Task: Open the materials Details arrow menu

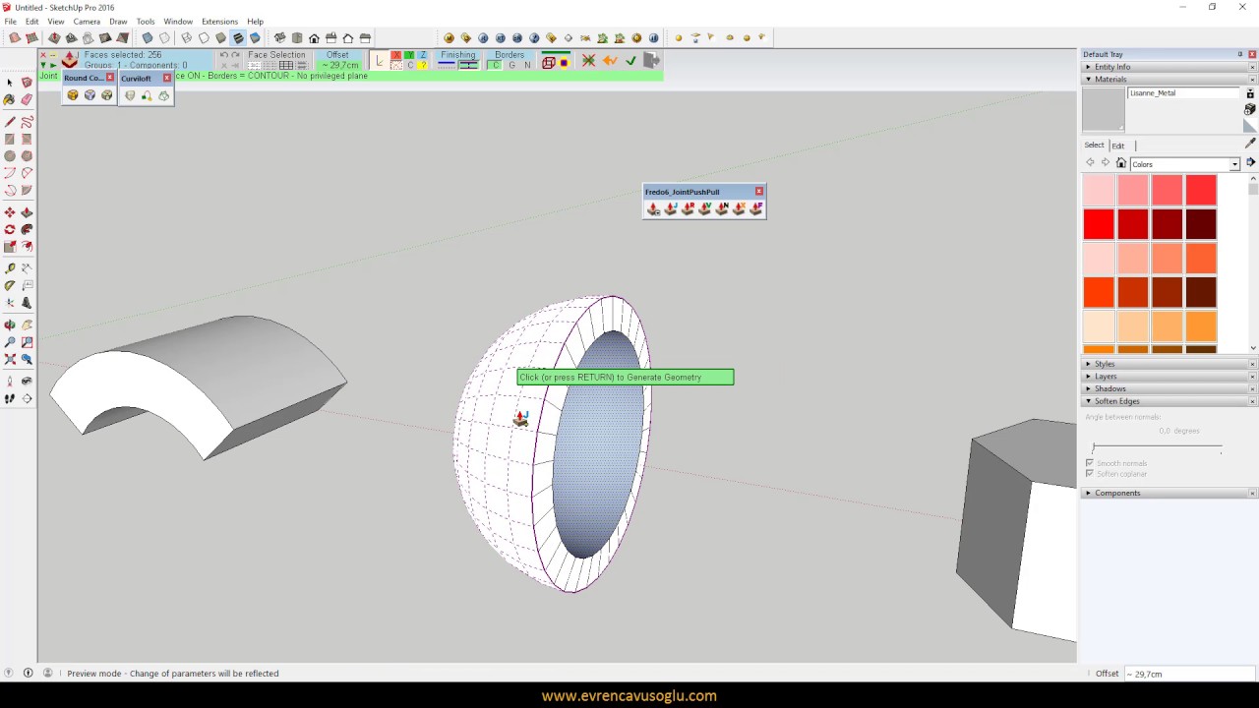Action: [x=1250, y=163]
